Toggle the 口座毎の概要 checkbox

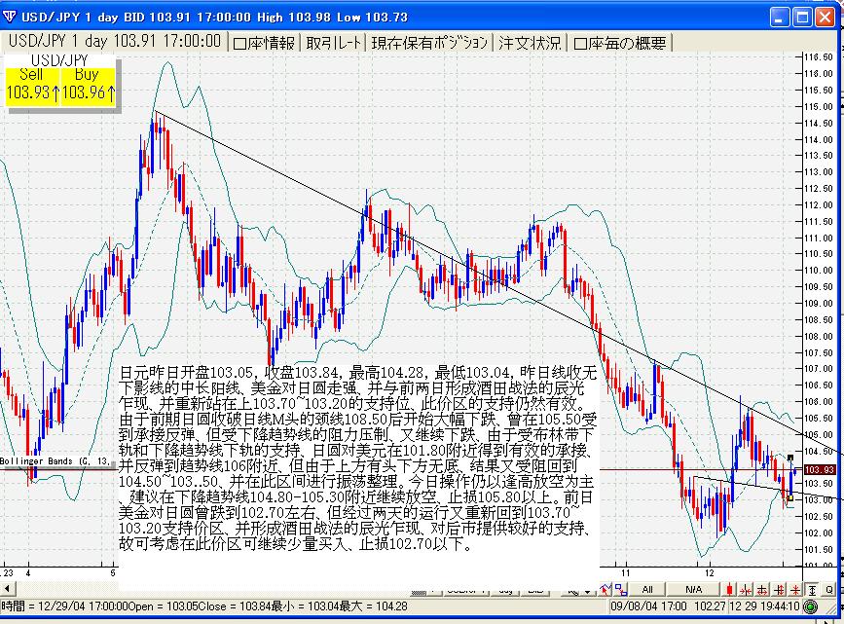click(620, 42)
